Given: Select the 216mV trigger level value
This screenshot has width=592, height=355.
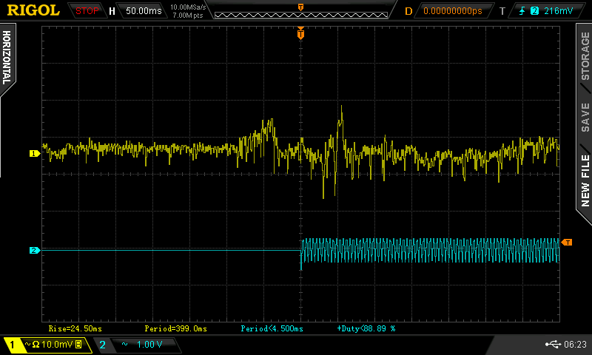Looking at the screenshot, I should 559,11.
